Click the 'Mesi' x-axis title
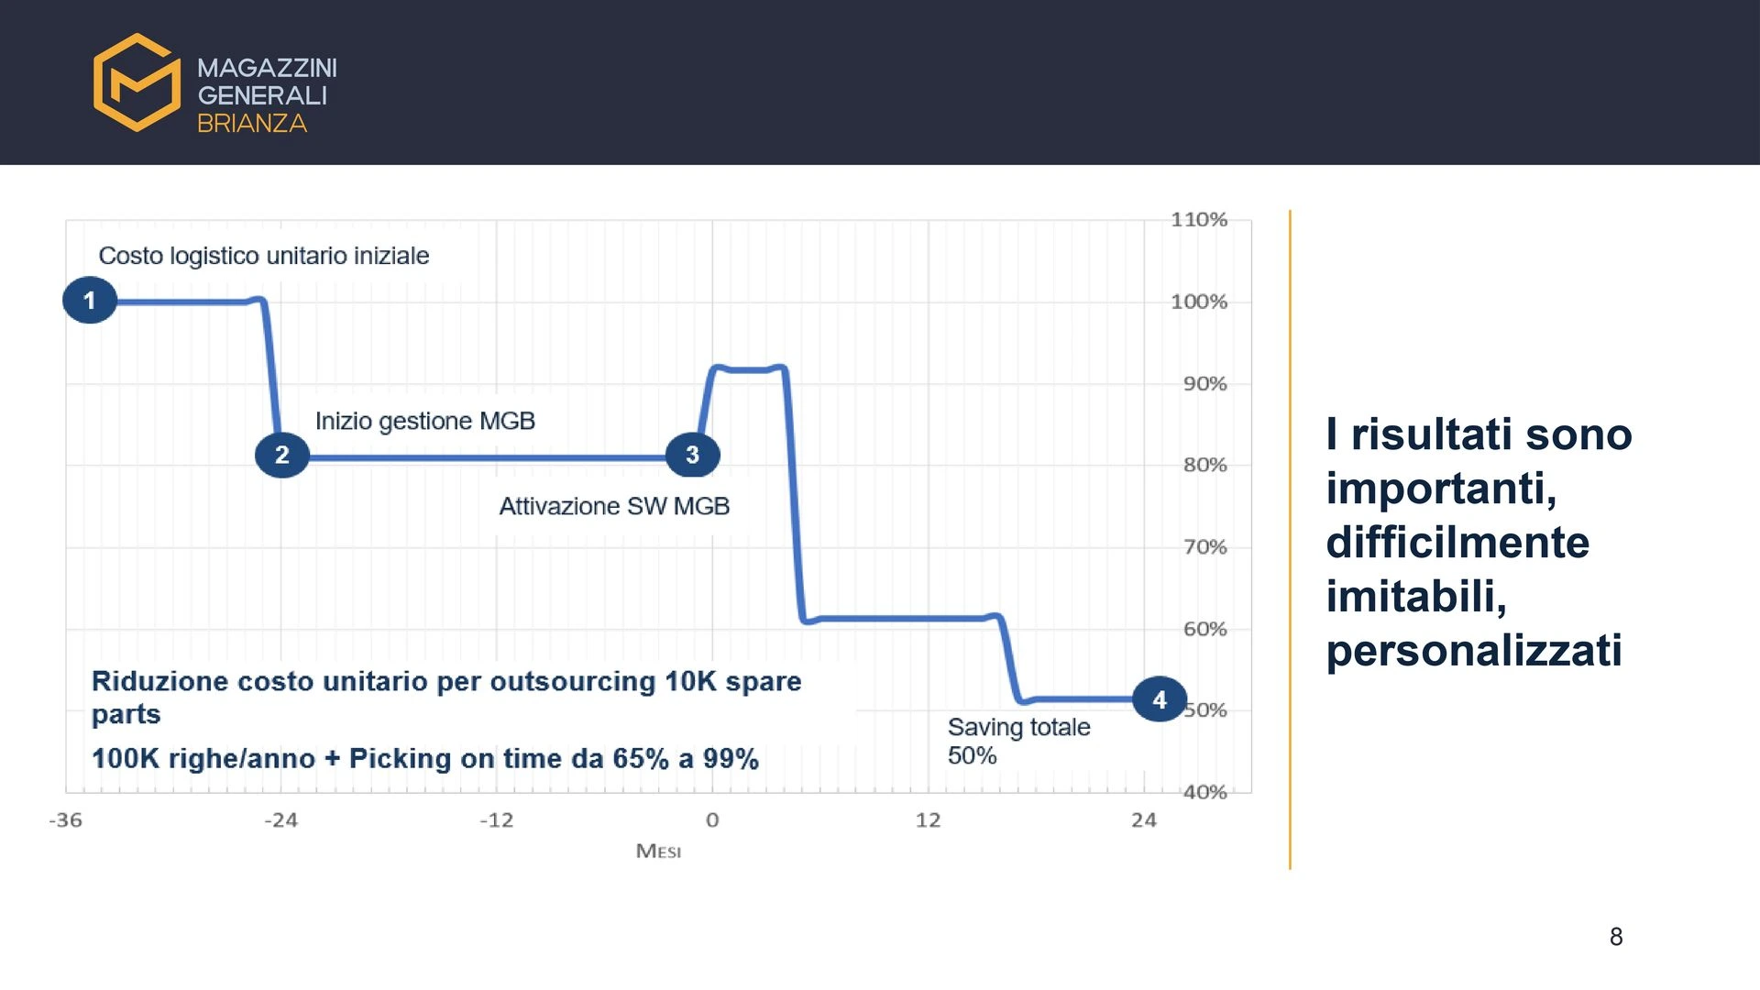 point(658,852)
